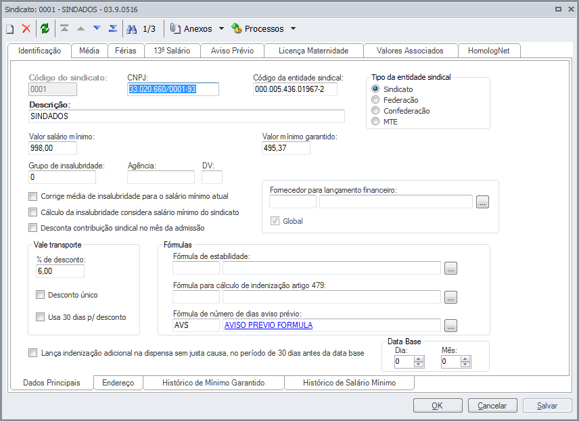
Task: Open the Valores Associados tab
Action: [410, 51]
